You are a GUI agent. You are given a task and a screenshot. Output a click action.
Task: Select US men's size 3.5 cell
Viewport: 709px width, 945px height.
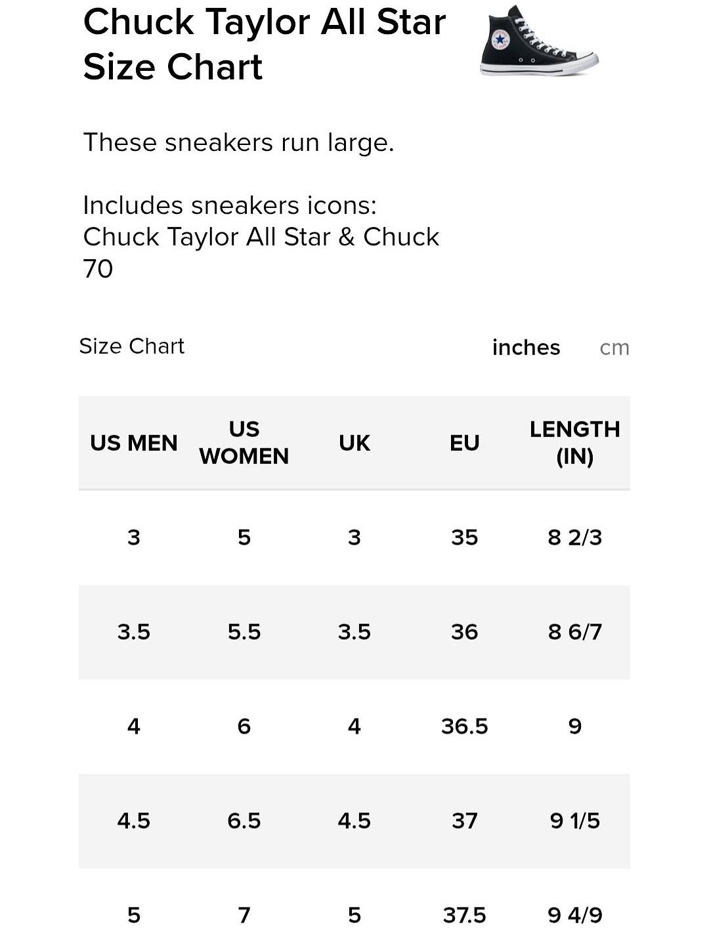point(134,632)
